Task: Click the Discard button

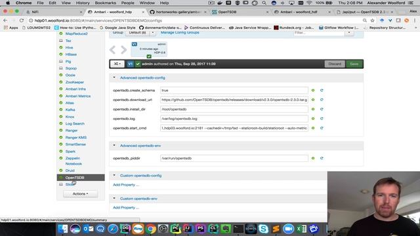Action: [335, 64]
